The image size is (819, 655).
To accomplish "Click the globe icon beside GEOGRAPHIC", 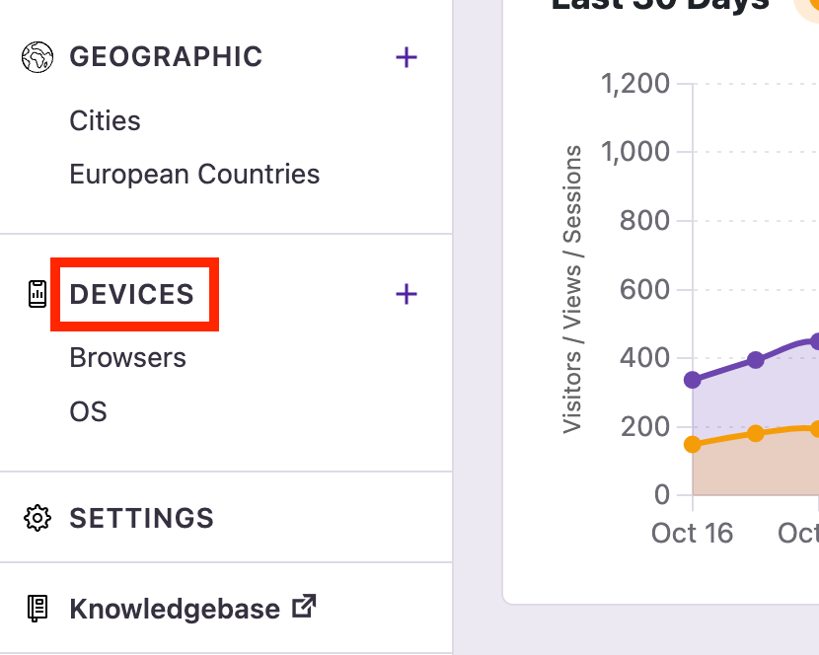I will [36, 56].
